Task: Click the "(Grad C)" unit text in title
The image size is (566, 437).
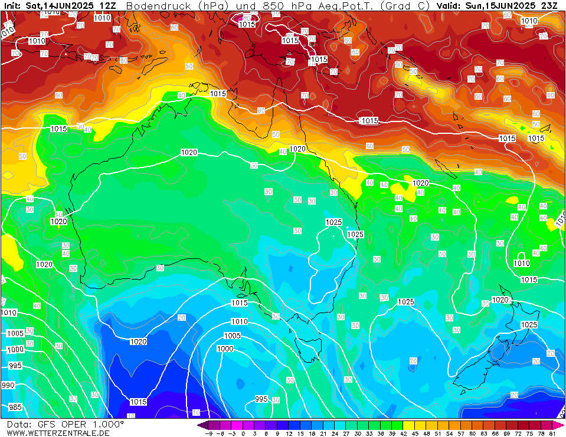Action: point(405,6)
